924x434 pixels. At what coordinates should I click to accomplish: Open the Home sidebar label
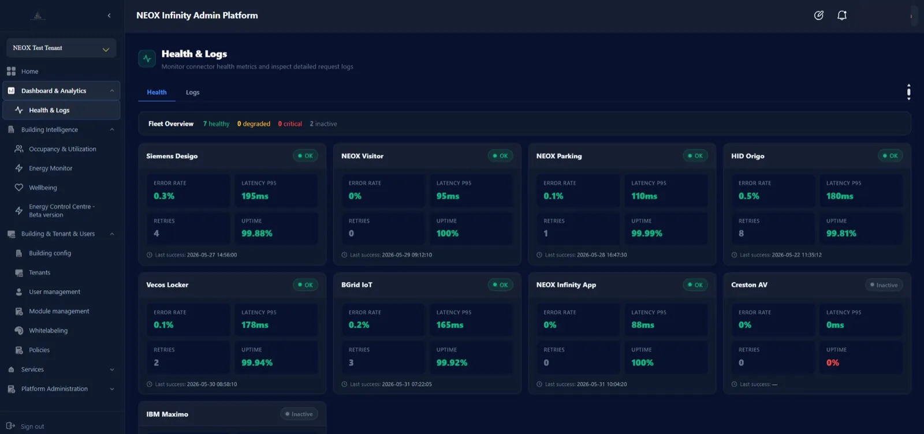pos(29,72)
